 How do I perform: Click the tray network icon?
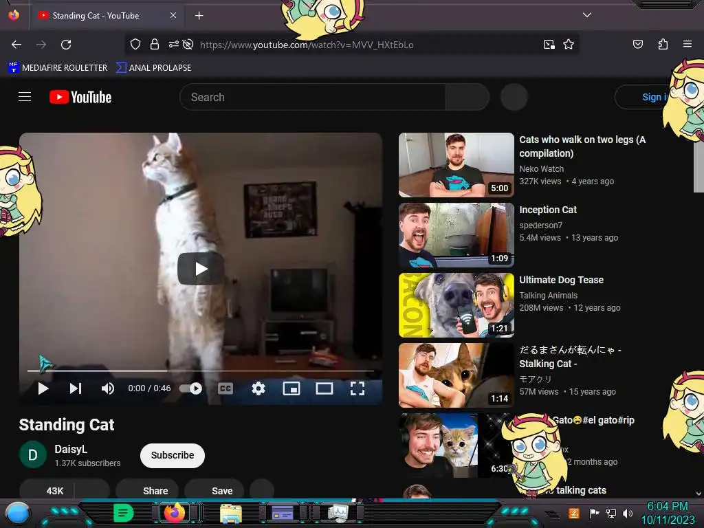click(611, 513)
